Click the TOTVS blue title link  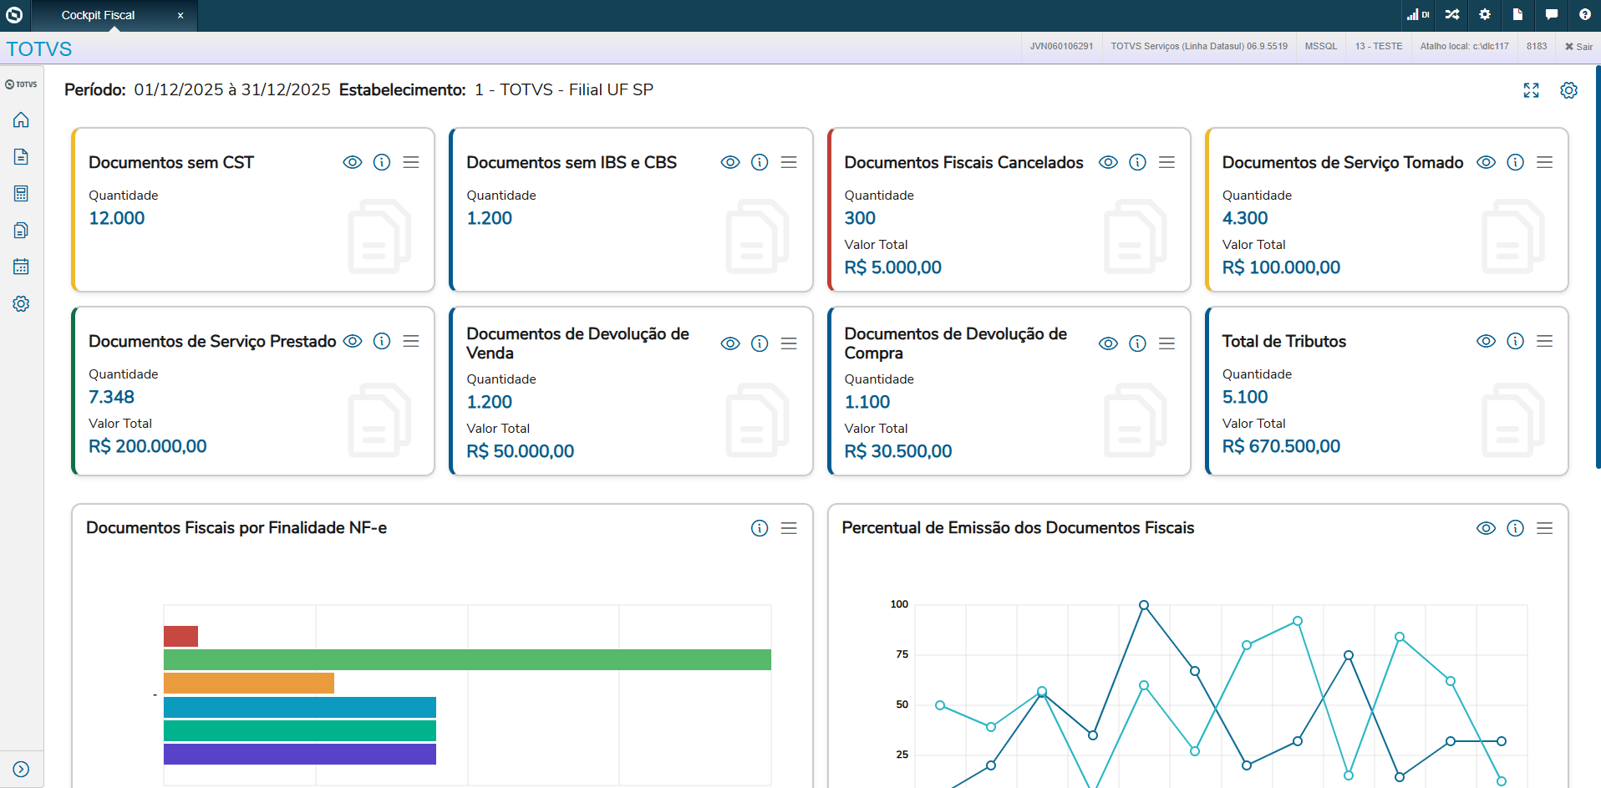click(39, 49)
